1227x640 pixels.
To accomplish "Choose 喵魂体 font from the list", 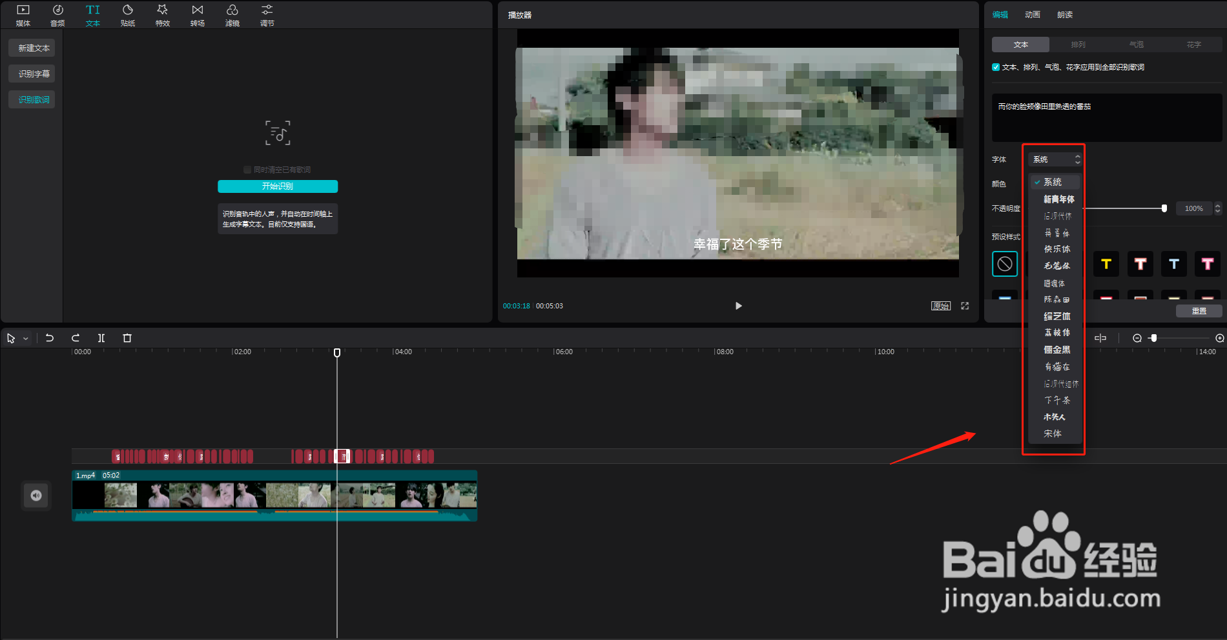I will point(1055,283).
